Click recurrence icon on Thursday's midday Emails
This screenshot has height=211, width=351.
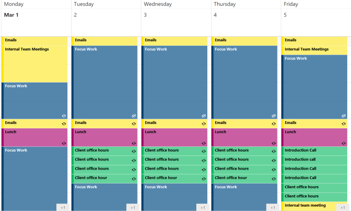[274, 124]
